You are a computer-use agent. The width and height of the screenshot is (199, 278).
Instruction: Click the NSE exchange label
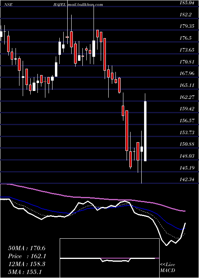[x=9, y=5]
